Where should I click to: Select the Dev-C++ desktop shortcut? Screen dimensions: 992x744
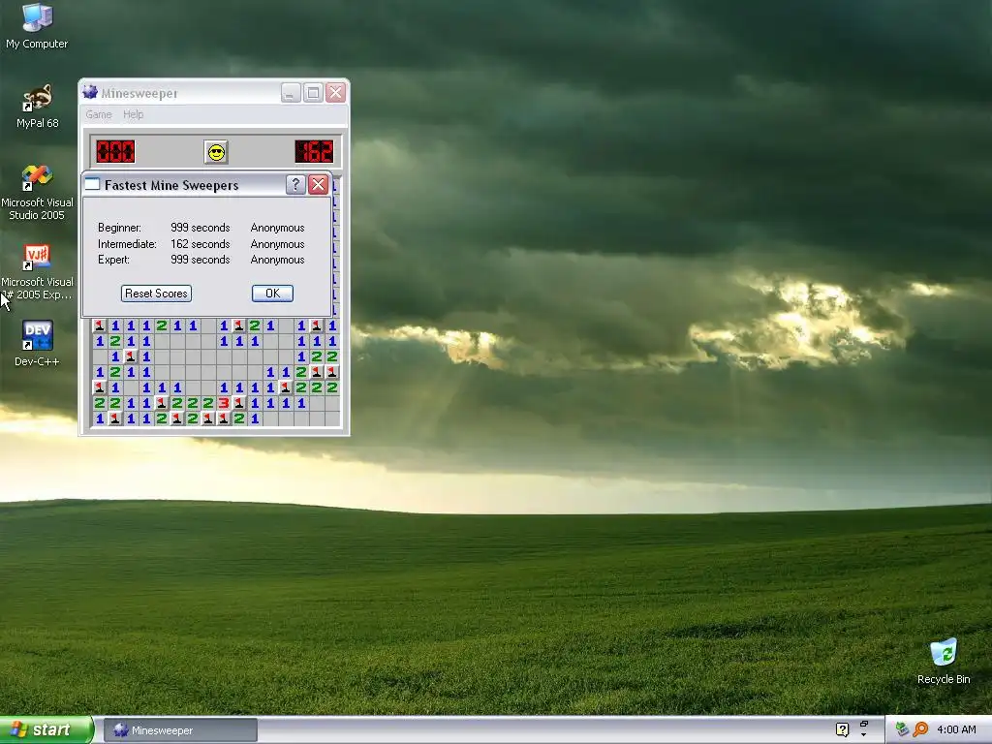click(37, 344)
